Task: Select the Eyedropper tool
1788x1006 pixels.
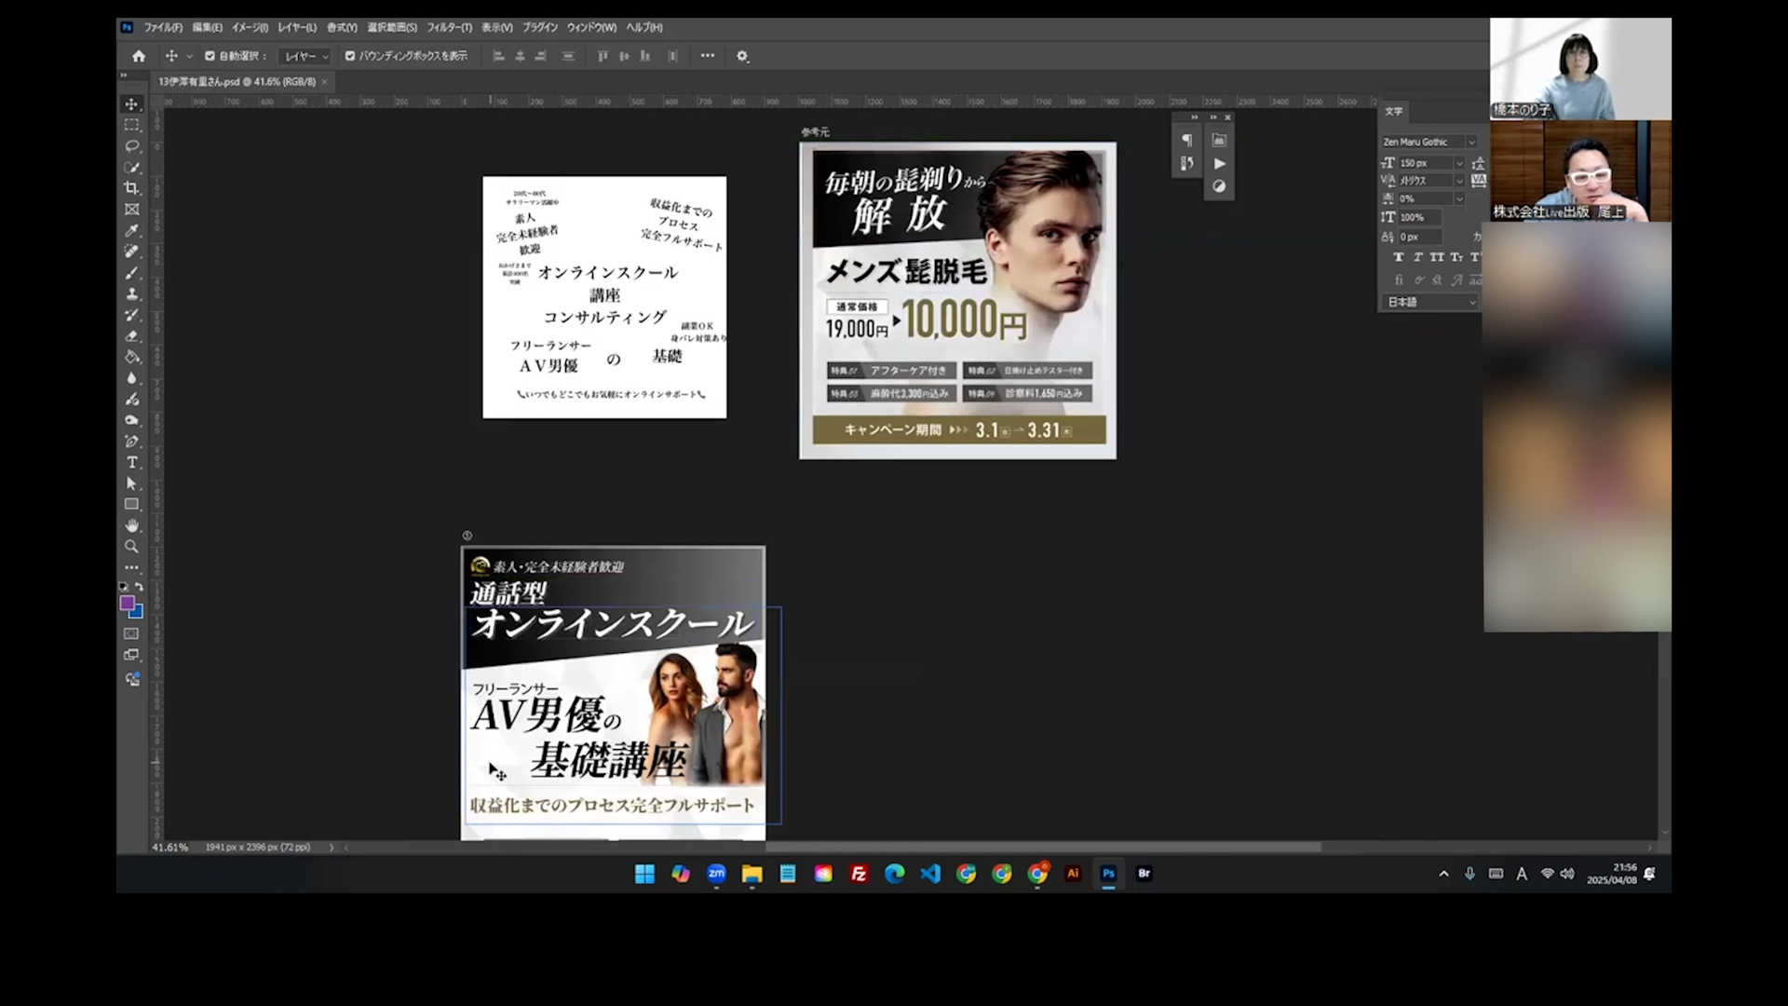Action: pos(131,230)
